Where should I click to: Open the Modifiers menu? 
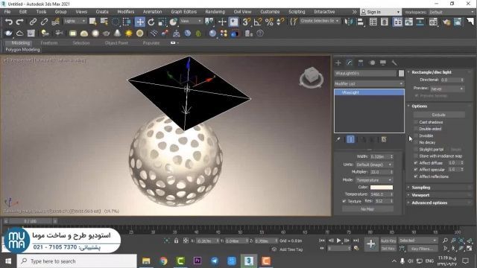(x=126, y=12)
